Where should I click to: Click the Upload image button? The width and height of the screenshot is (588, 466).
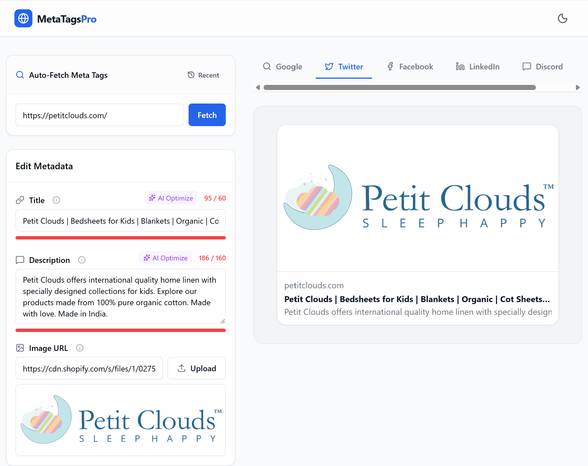196,368
